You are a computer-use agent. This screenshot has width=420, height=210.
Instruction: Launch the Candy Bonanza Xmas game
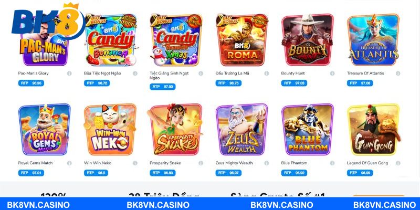tap(176, 40)
